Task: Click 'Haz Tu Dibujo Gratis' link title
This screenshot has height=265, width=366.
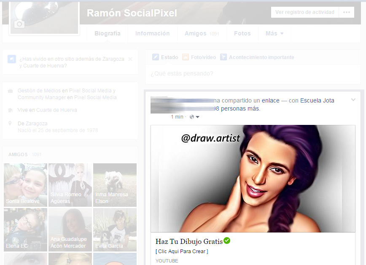Action: (189, 241)
